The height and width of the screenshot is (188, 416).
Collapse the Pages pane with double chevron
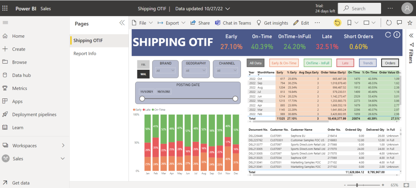coord(122,23)
